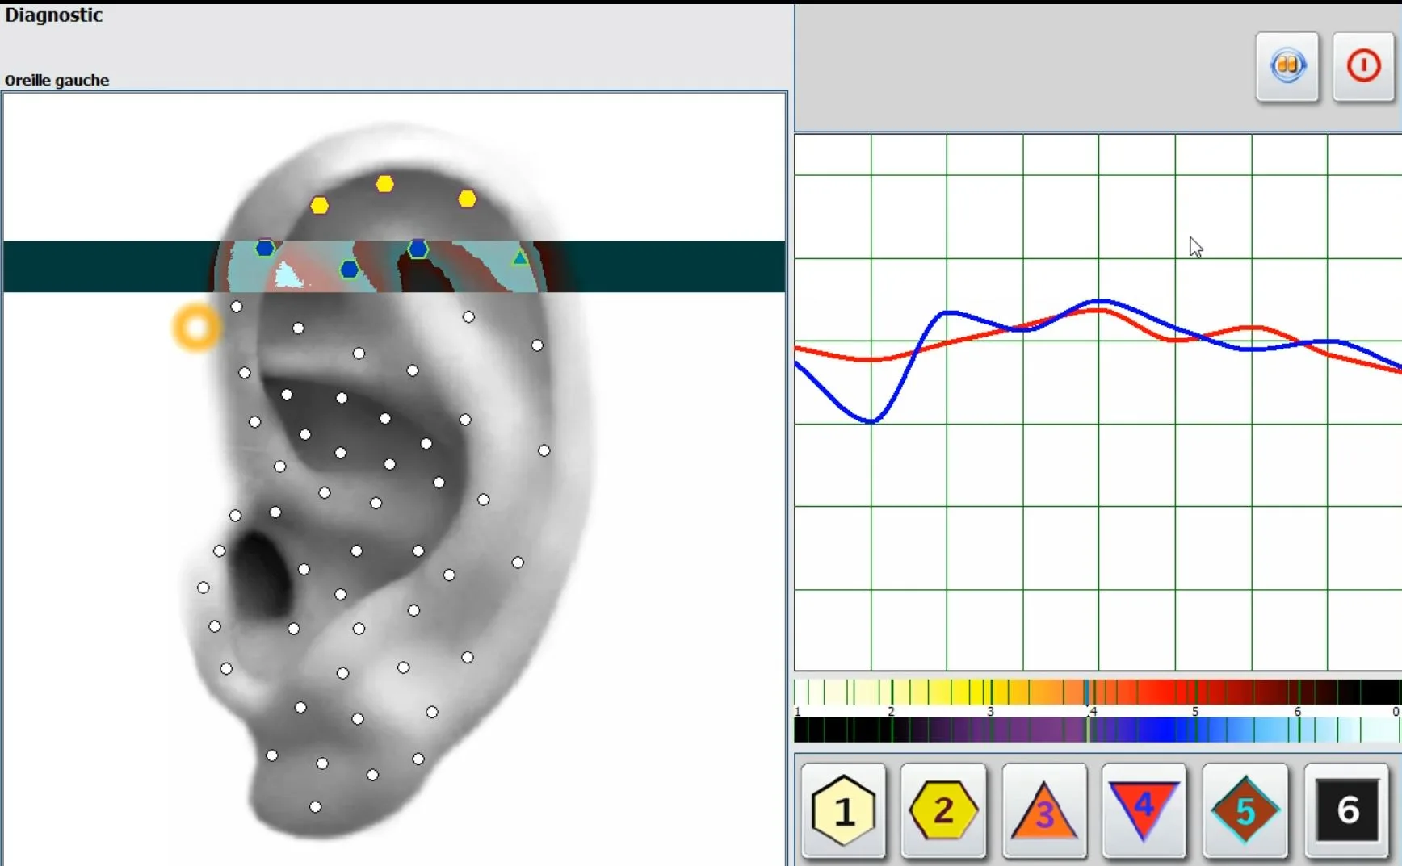Click the 'Oreille gauche' label

pyautogui.click(x=57, y=80)
